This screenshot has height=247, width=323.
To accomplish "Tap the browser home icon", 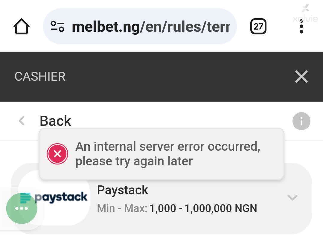I will 22,27.
